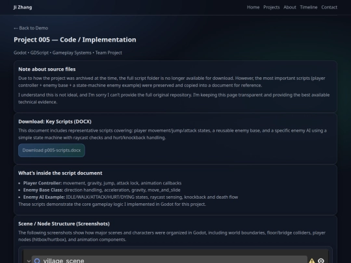
Task: Click What's inside the script document heading
Action: [60, 173]
